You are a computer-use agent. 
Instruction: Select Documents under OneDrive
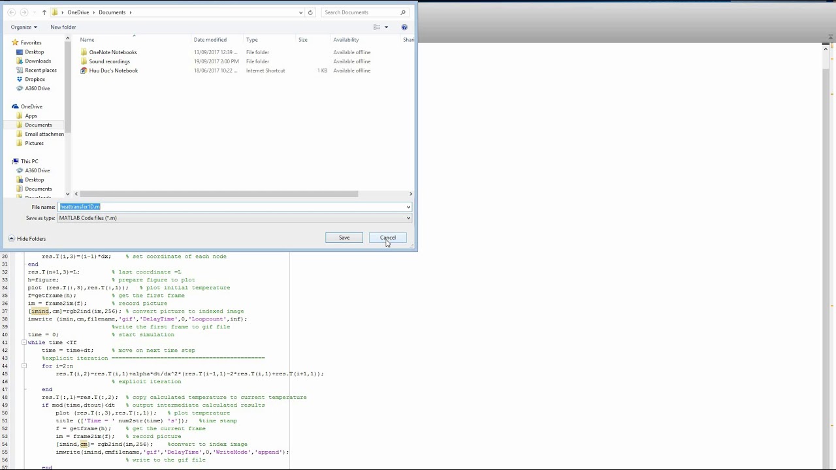tap(39, 125)
